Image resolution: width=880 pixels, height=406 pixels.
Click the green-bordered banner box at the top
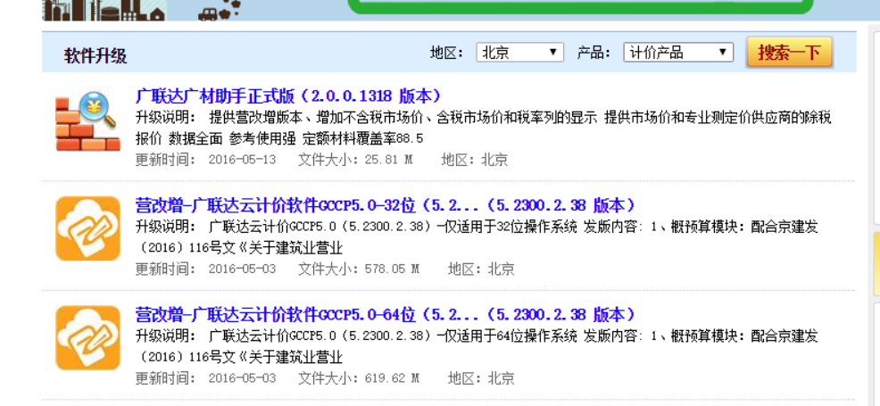(x=580, y=7)
